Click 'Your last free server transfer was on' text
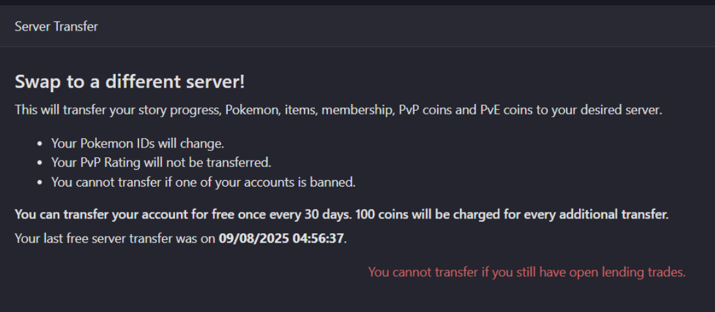Screen dimensions: 715x312 (x=115, y=239)
